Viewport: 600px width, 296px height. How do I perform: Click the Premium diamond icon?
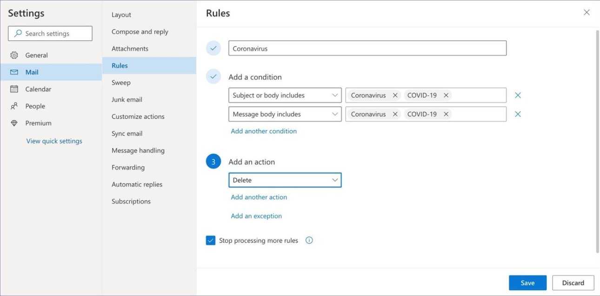(14, 123)
